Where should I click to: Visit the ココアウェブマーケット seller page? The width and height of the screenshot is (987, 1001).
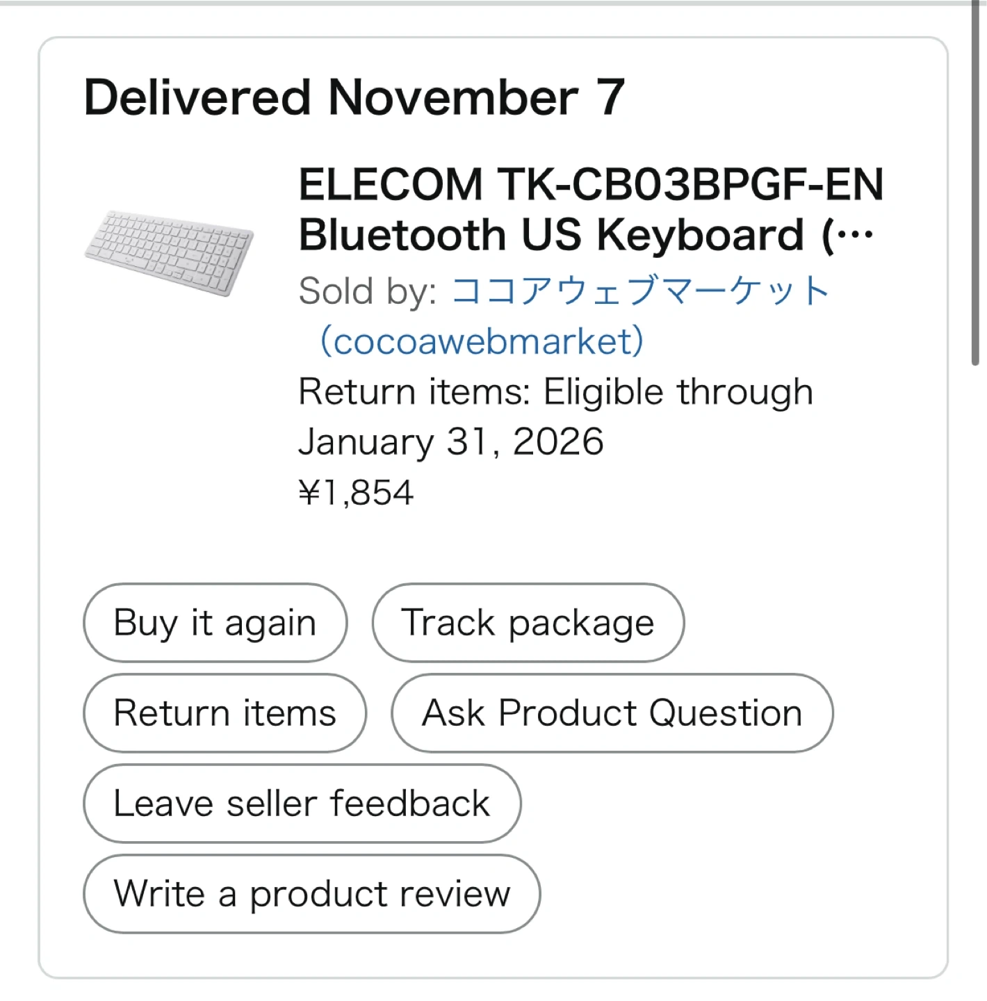point(640,291)
